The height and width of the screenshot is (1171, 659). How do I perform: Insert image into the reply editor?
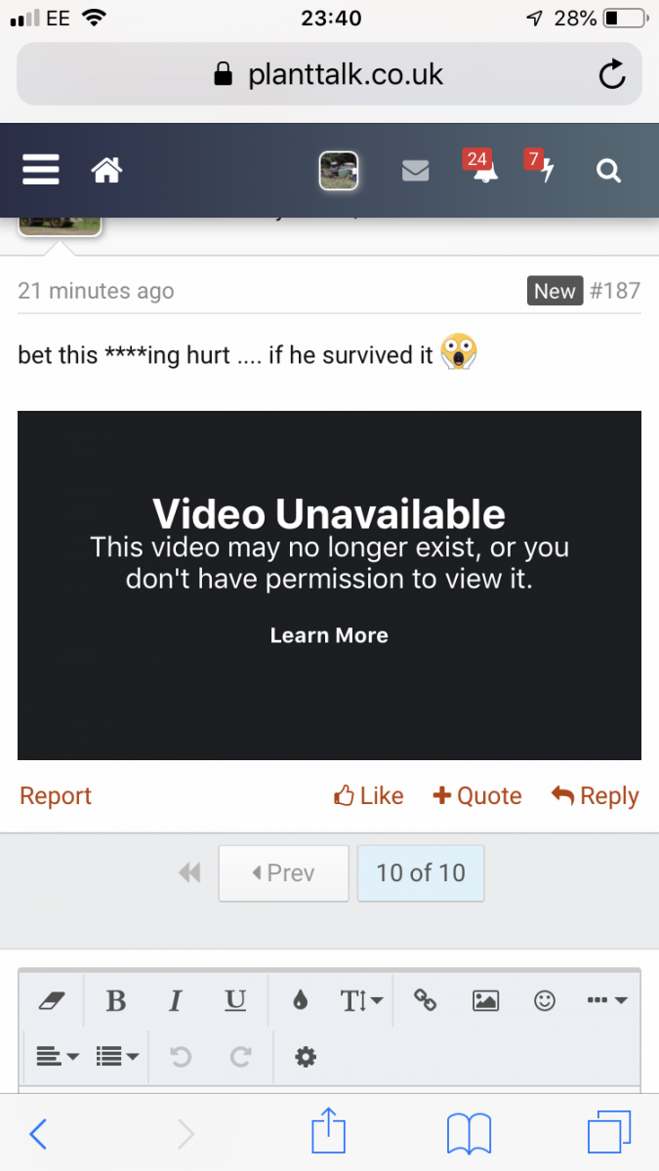(485, 1000)
